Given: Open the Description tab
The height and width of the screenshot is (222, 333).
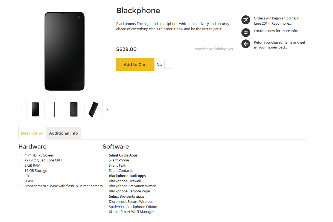Looking at the screenshot, I should (x=32, y=133).
